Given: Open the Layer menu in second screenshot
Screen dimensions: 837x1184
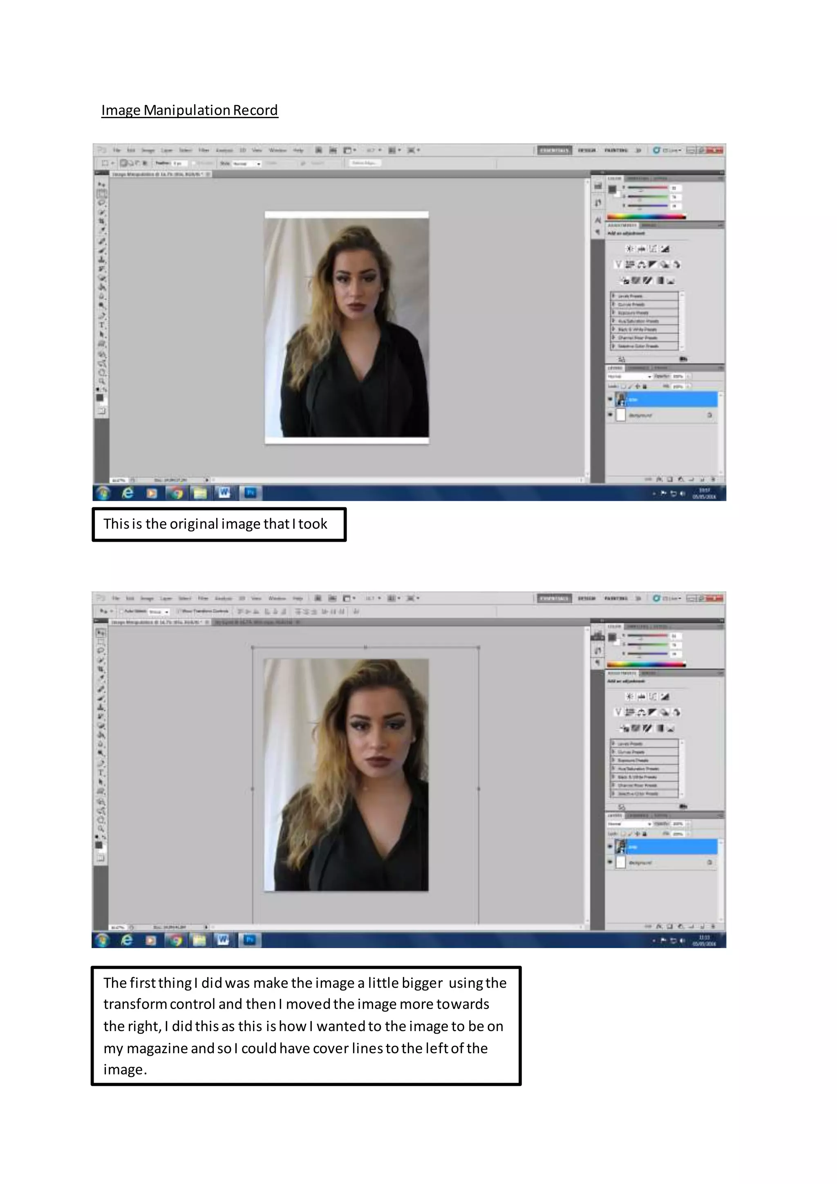Looking at the screenshot, I should click(166, 598).
